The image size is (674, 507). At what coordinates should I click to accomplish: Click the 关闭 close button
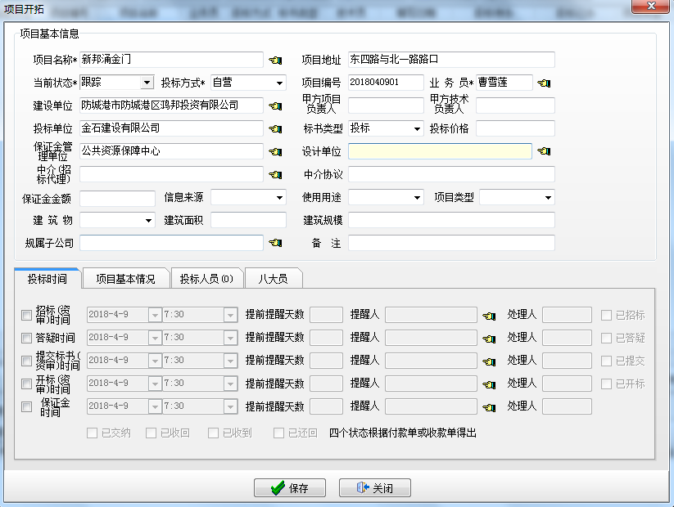point(375,487)
